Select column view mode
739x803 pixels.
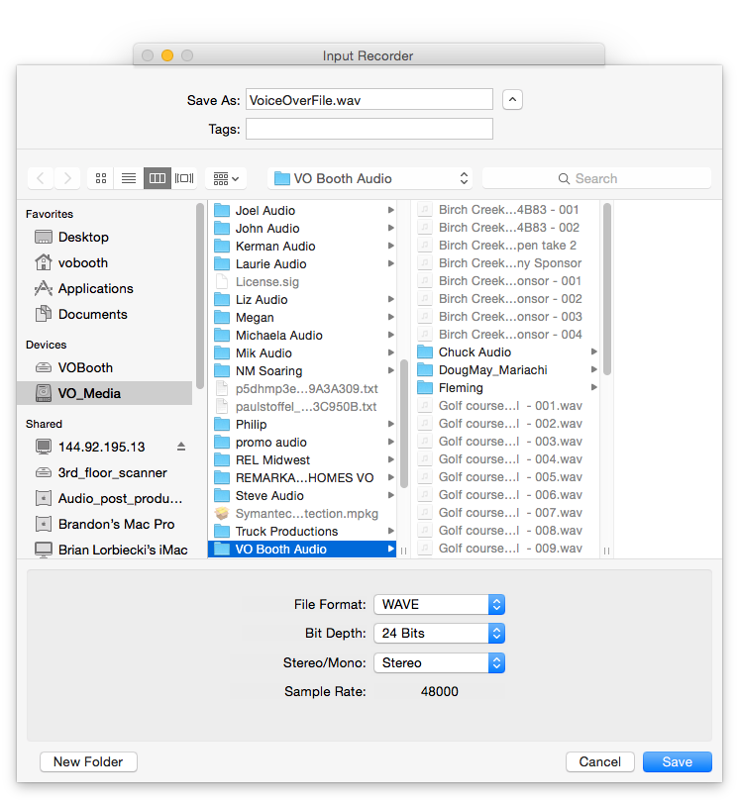coord(157,178)
